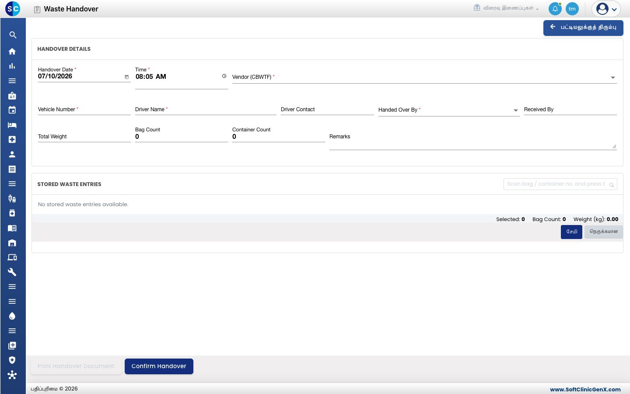Click the பட்டியலுக்குத் திரும்பு back button

coord(583,28)
